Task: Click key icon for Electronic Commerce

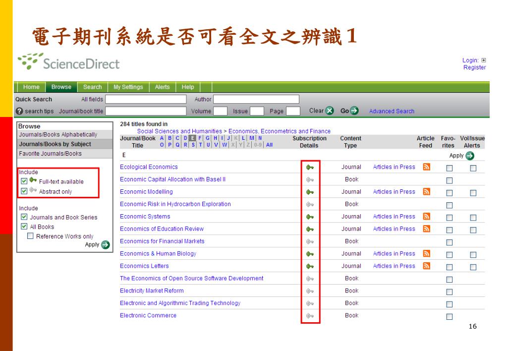Action: point(310,316)
